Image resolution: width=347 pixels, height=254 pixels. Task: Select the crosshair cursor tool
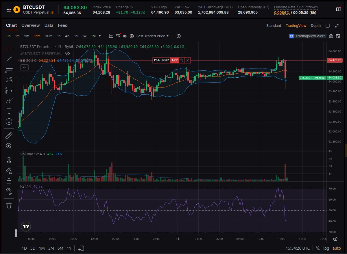(x=9, y=48)
